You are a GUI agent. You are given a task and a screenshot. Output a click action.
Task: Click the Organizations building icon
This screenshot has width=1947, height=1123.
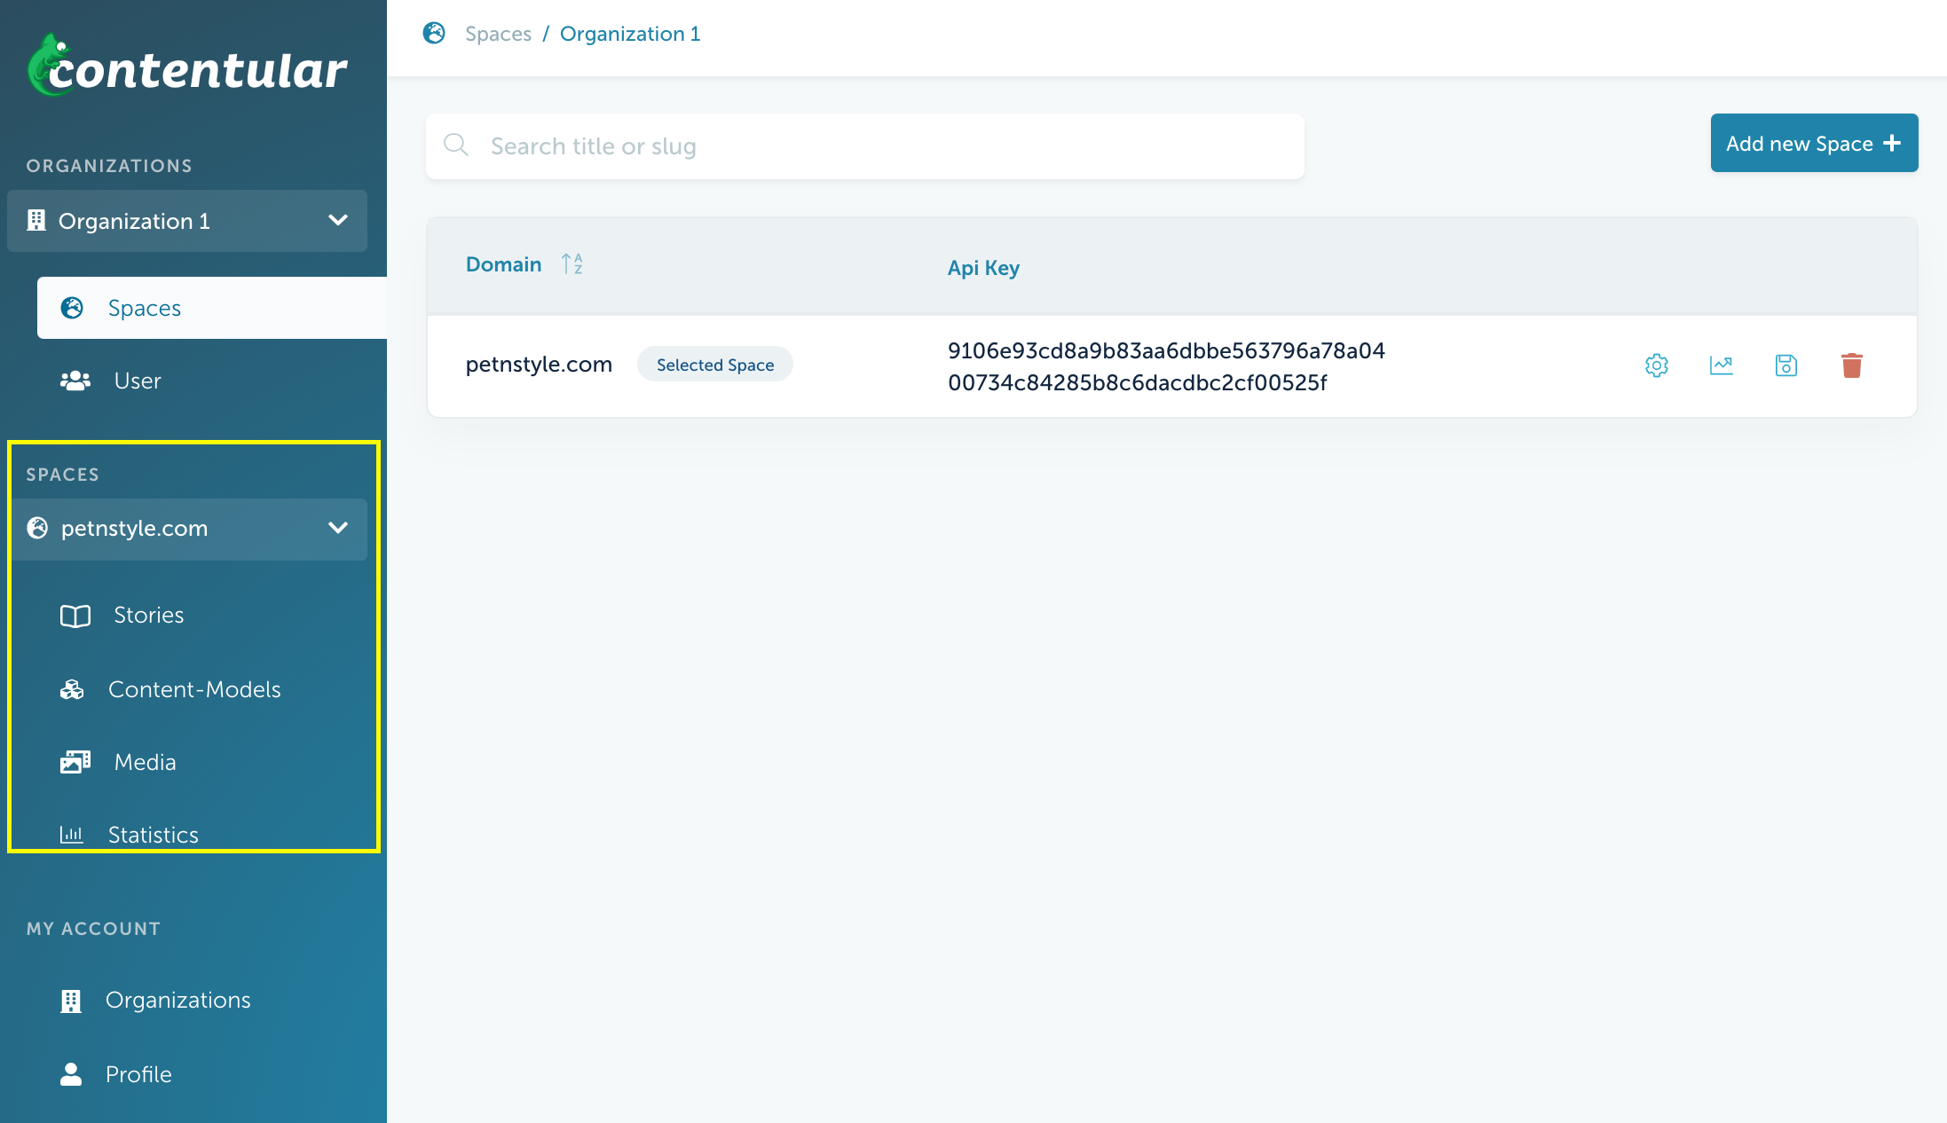pos(70,1001)
